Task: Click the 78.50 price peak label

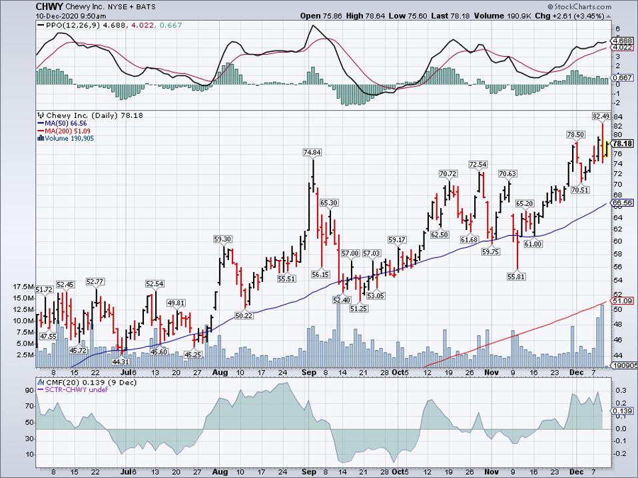Action: tap(576, 135)
